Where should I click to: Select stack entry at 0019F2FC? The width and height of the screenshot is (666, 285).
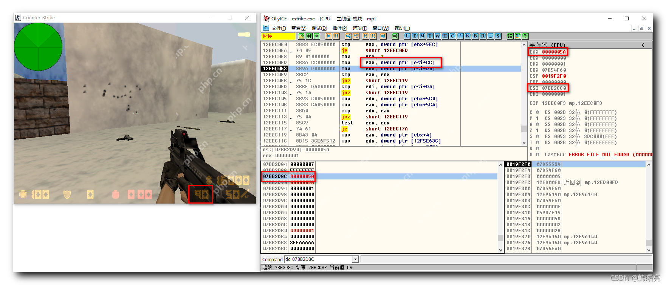(x=575, y=182)
